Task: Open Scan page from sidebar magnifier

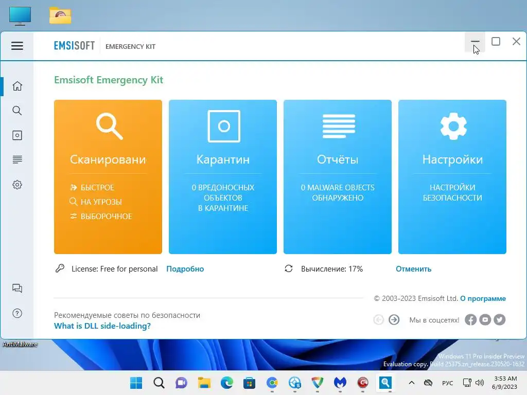Action: [x=17, y=111]
